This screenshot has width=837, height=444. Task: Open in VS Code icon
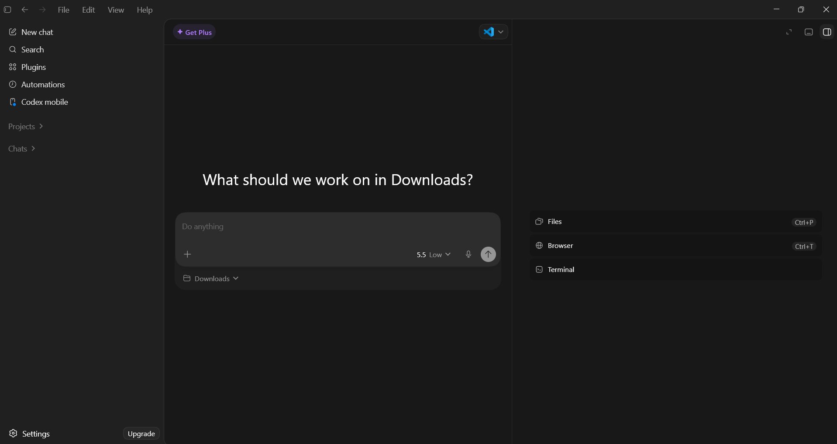click(489, 32)
